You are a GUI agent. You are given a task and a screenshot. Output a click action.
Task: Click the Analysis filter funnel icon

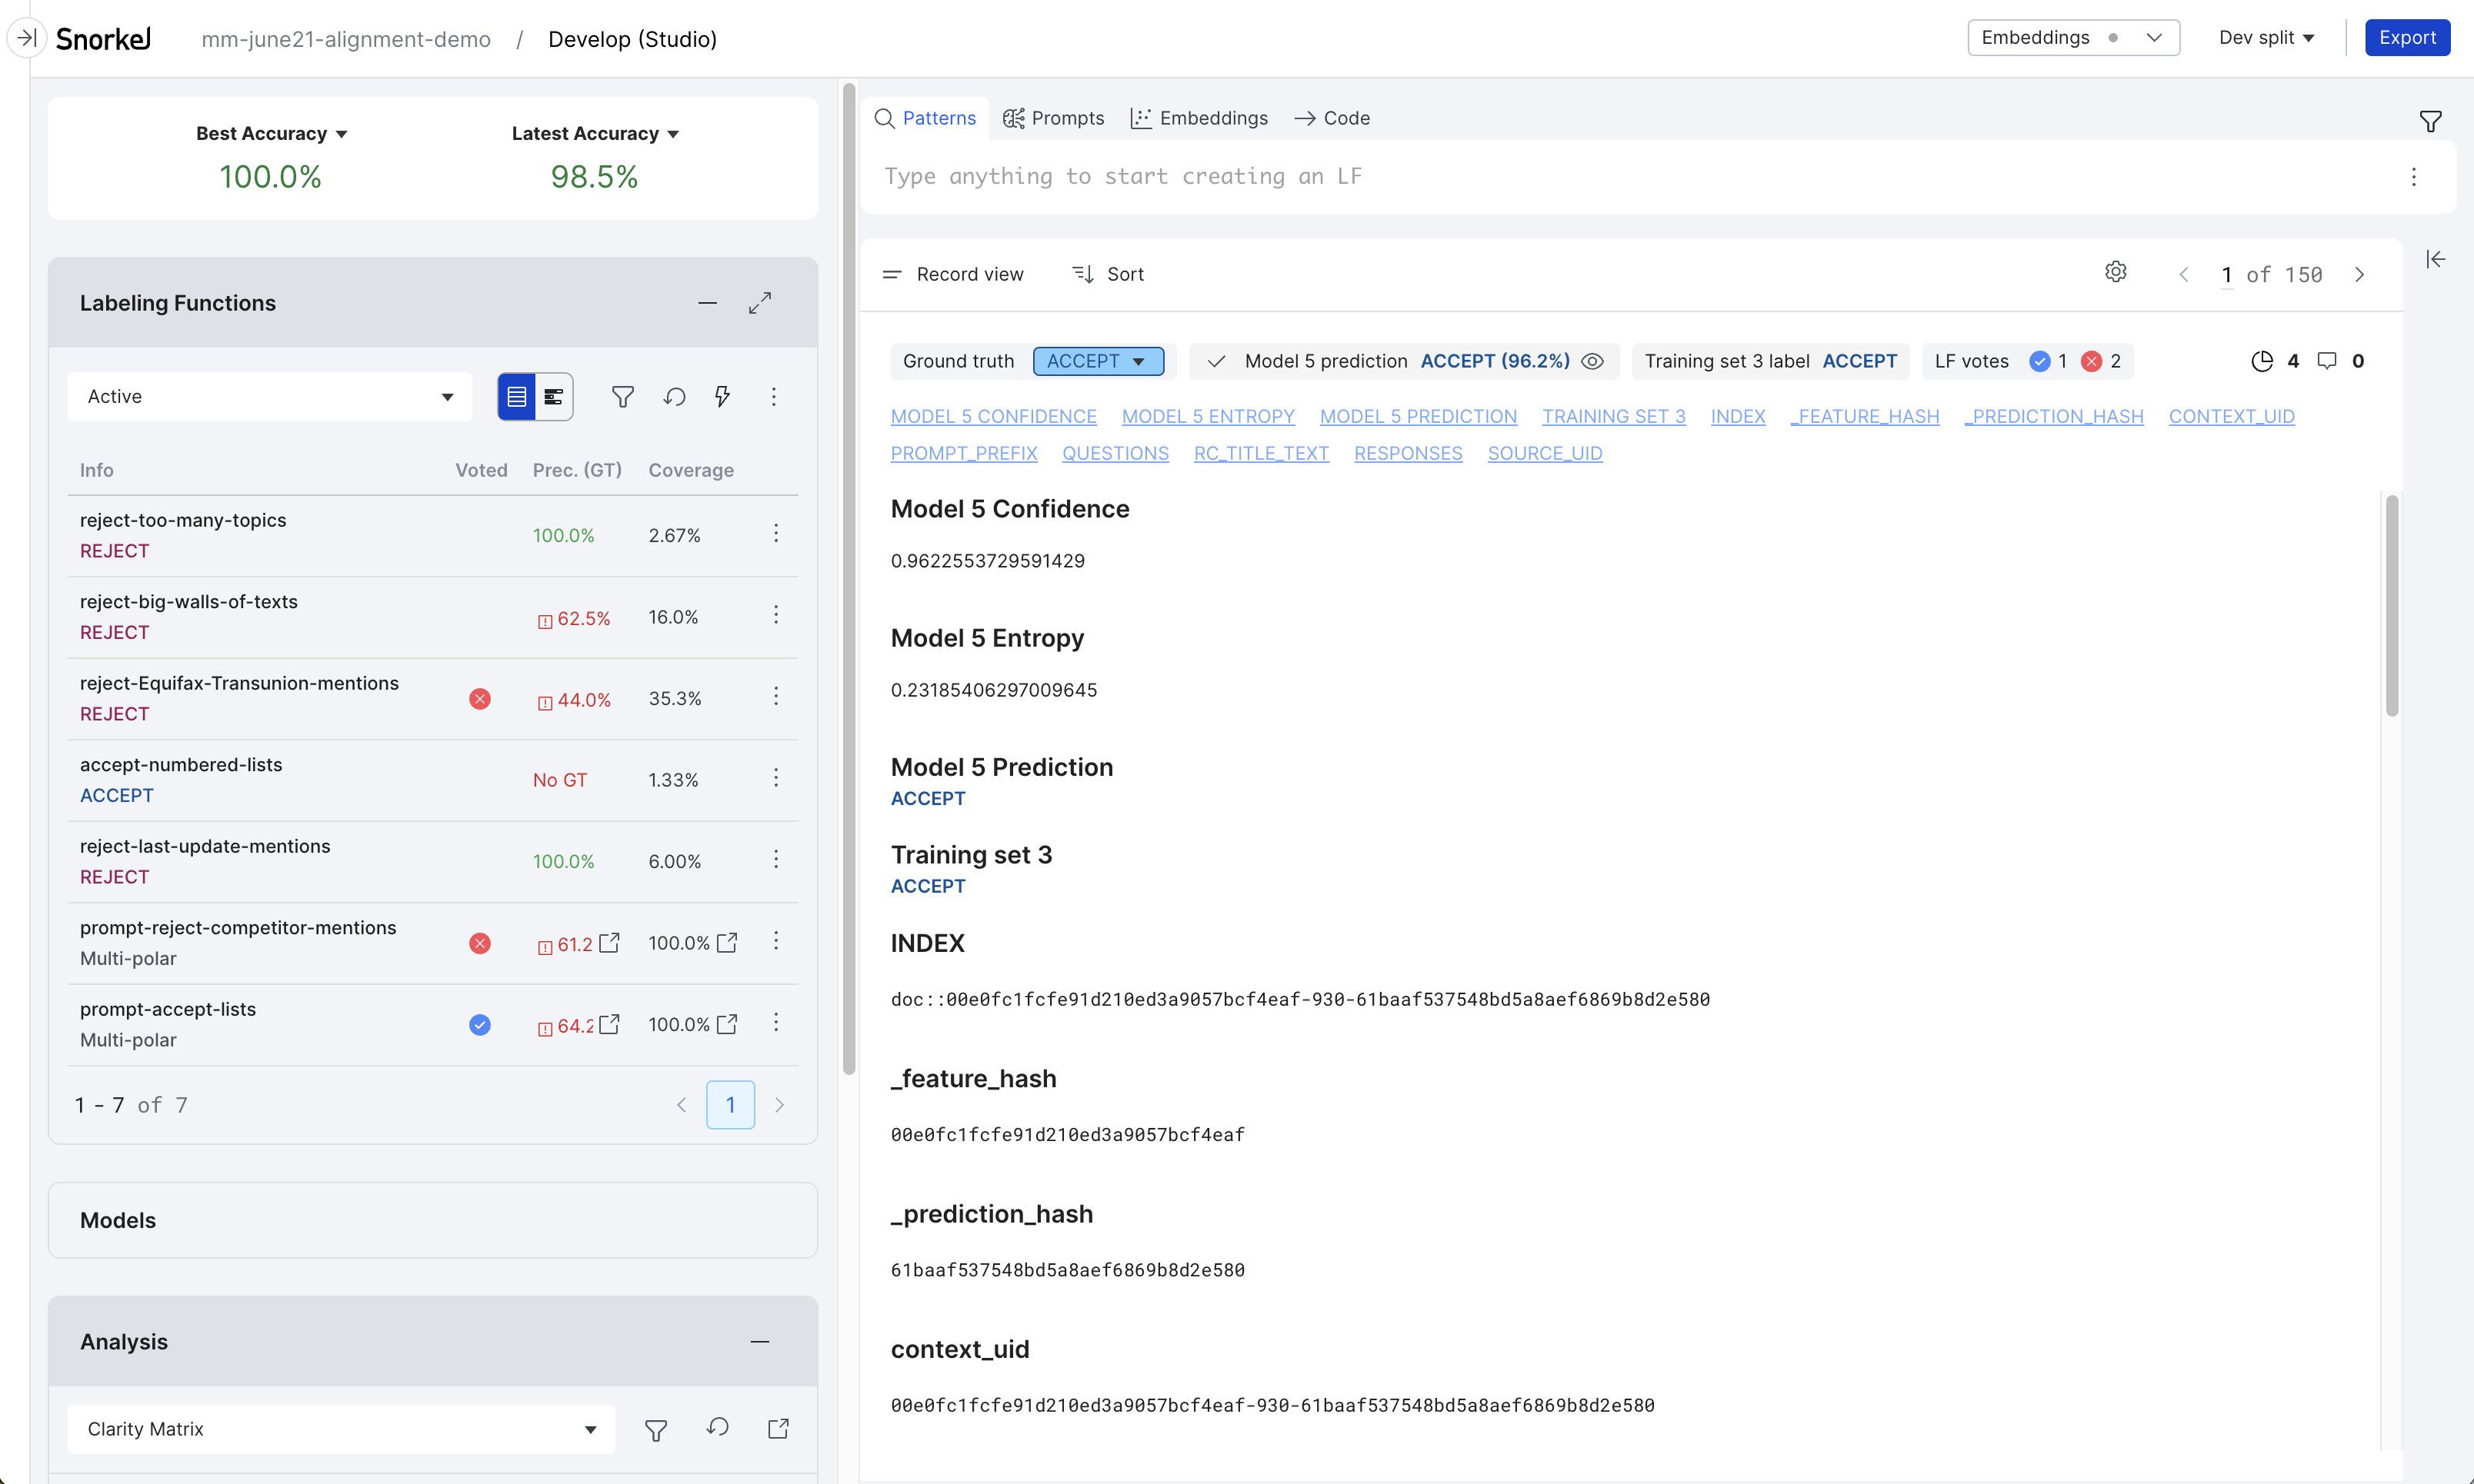656,1430
